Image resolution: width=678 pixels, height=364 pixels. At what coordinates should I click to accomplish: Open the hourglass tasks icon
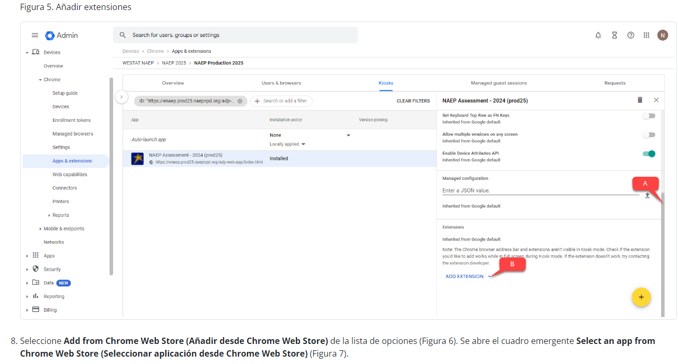tap(615, 35)
